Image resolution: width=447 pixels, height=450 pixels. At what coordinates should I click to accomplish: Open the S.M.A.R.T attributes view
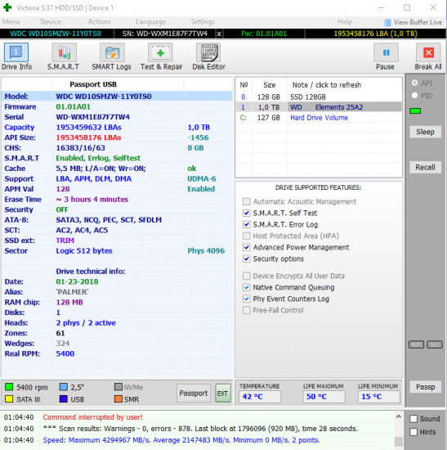coord(64,56)
